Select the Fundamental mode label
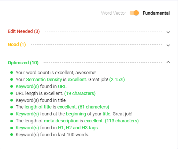 (156, 13)
